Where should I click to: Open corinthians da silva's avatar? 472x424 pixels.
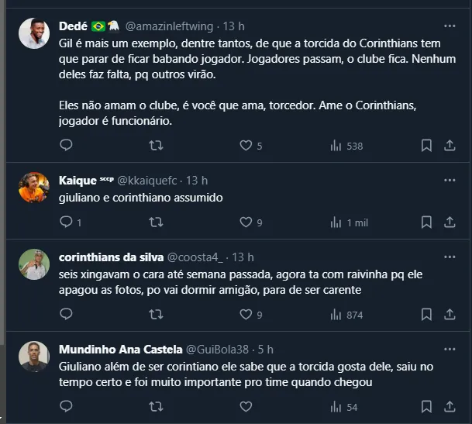point(34,264)
